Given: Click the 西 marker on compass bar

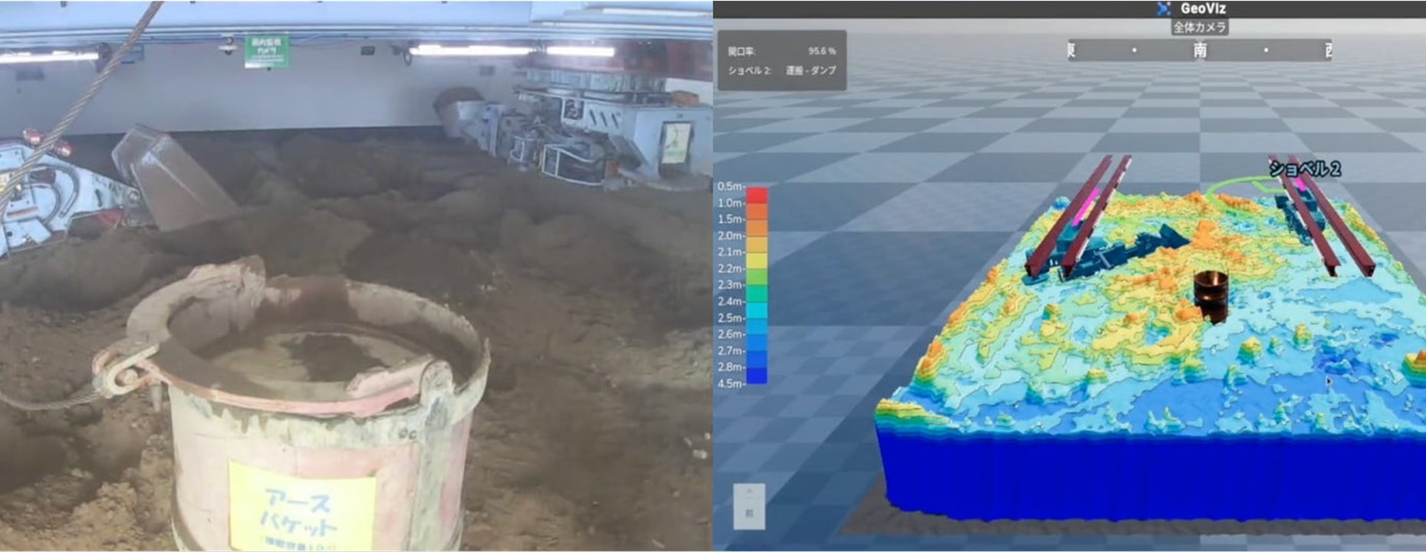Looking at the screenshot, I should tap(1327, 51).
